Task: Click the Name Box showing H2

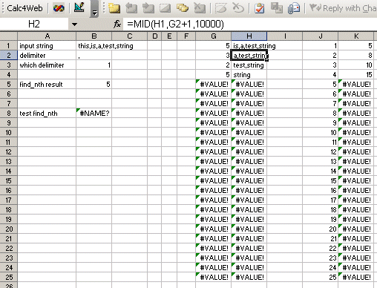Action: click(x=34, y=24)
